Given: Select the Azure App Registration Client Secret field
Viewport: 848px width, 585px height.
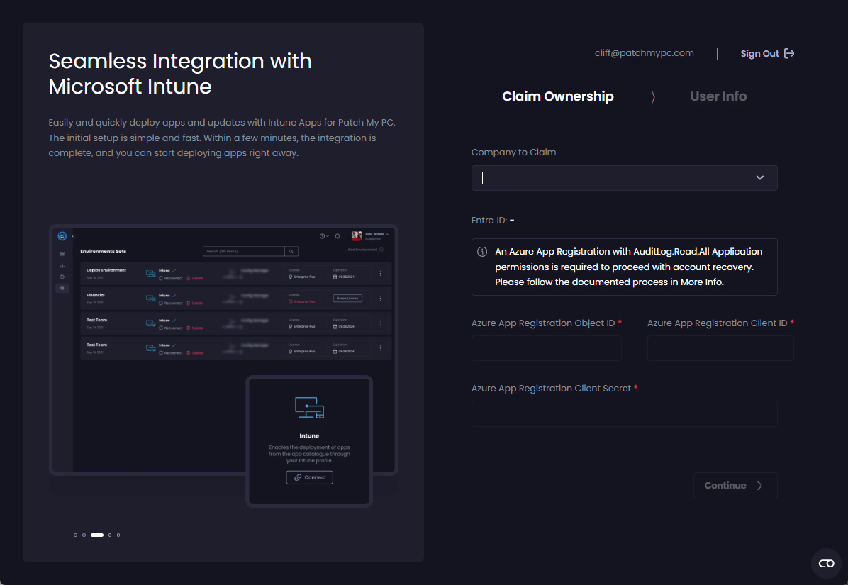Looking at the screenshot, I should (624, 413).
